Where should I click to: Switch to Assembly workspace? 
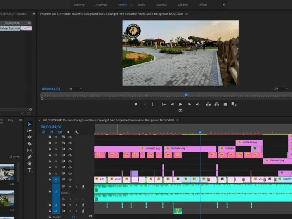102,5
